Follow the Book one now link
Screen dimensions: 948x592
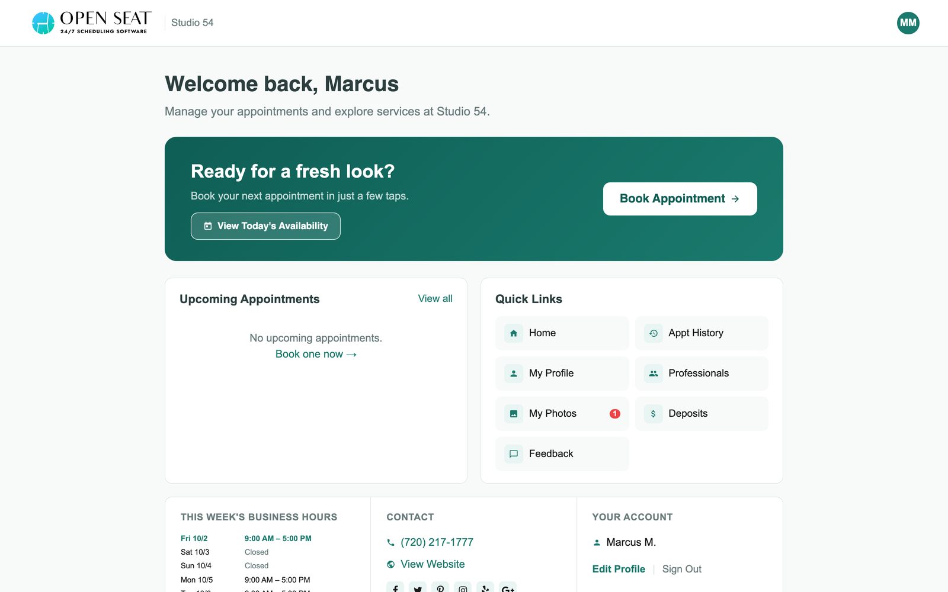point(316,354)
